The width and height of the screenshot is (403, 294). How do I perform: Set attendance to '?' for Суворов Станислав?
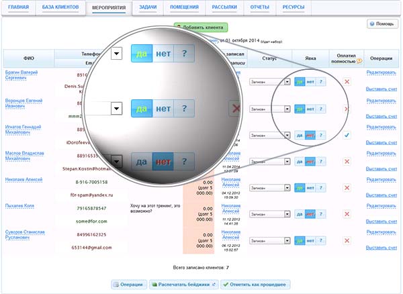pos(322,240)
